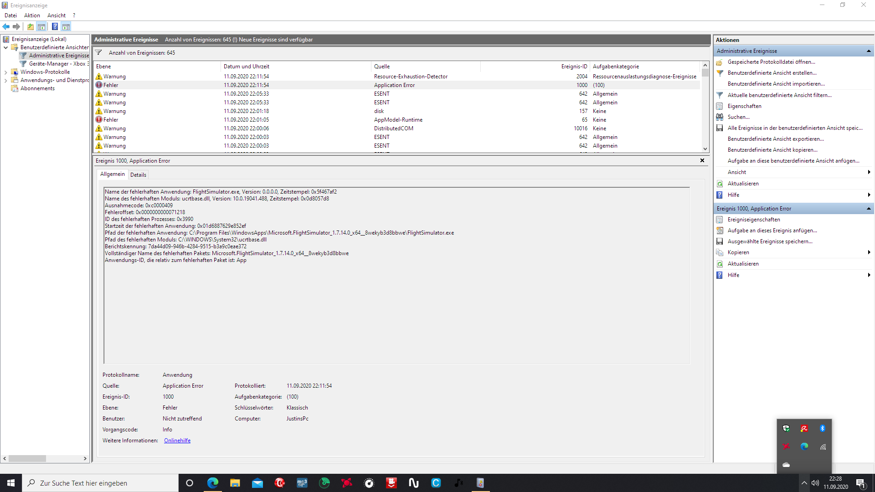The width and height of the screenshot is (875, 492).
Task: Expand upper Hilfe submenu arrow
Action: point(869,195)
